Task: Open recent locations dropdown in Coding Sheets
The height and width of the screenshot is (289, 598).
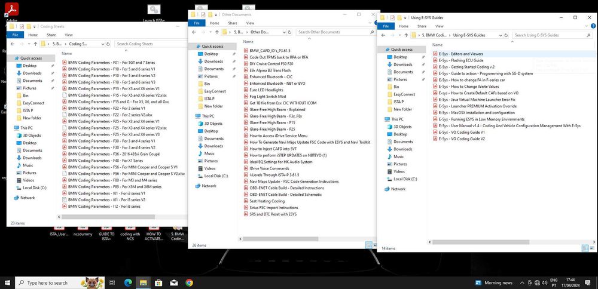Action: (x=29, y=44)
